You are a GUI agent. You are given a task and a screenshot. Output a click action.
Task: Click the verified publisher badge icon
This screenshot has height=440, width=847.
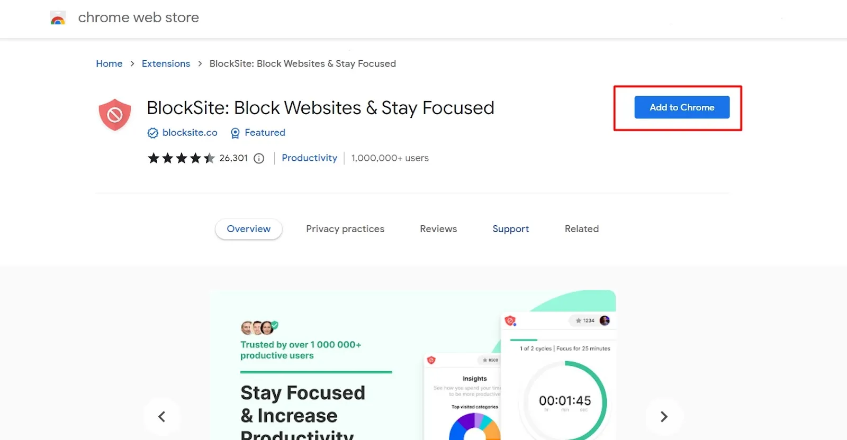click(153, 133)
